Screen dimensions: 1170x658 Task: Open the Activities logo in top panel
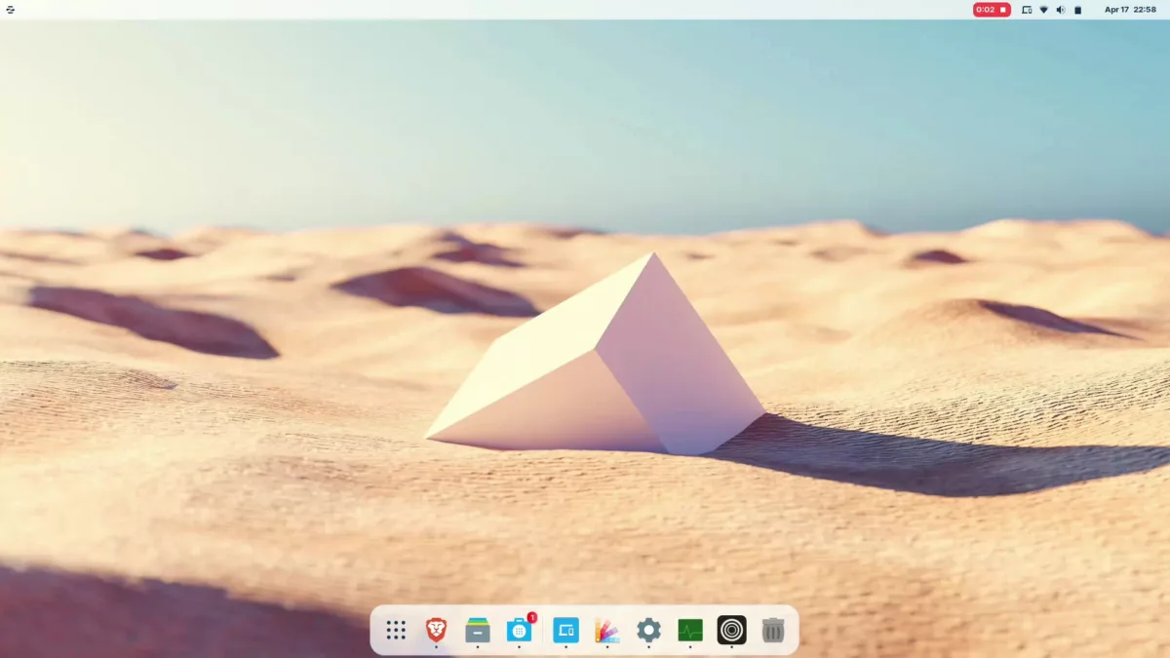click(x=10, y=10)
